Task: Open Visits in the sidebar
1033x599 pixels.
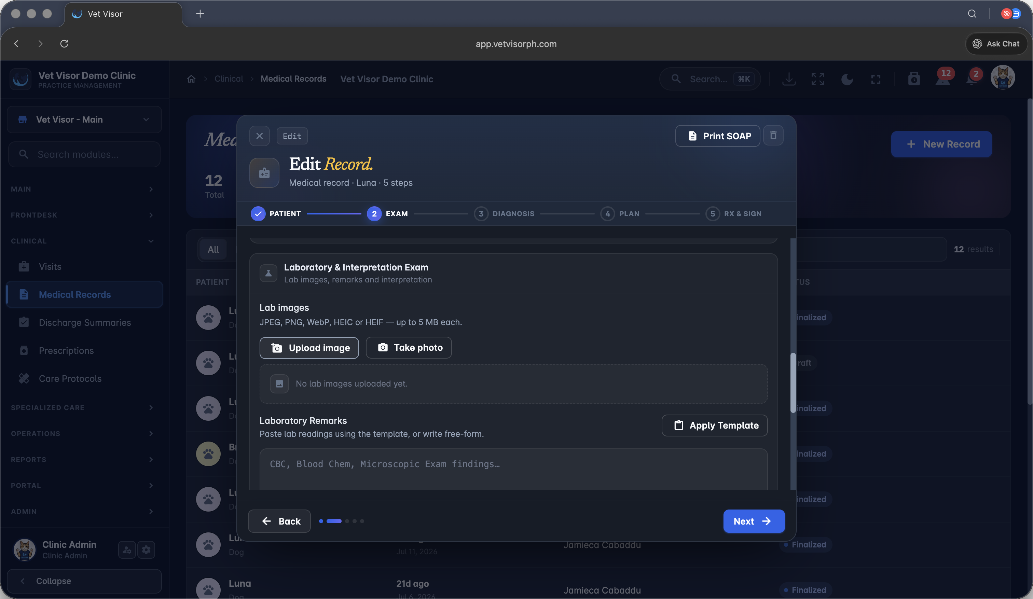Action: [x=84, y=266]
